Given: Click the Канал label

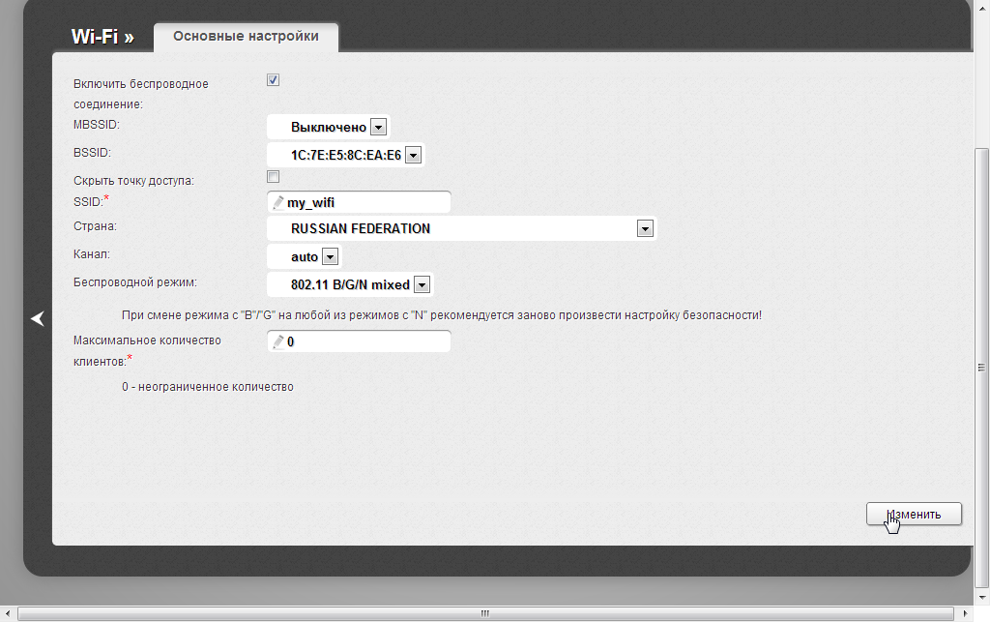Looking at the screenshot, I should pos(92,253).
